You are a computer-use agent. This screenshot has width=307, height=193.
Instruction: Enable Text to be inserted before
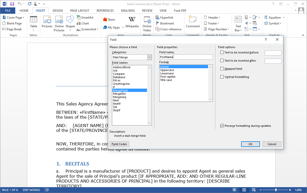[222, 52]
